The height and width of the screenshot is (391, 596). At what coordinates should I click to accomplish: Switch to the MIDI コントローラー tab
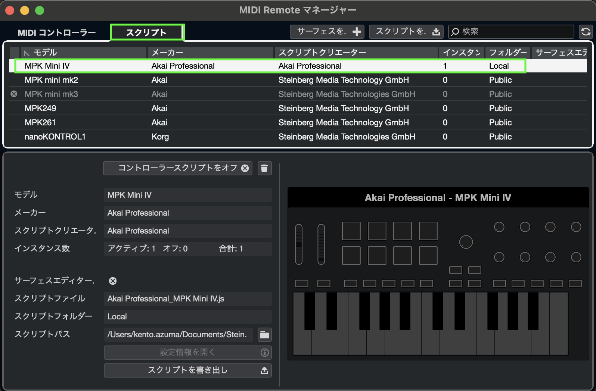(57, 33)
